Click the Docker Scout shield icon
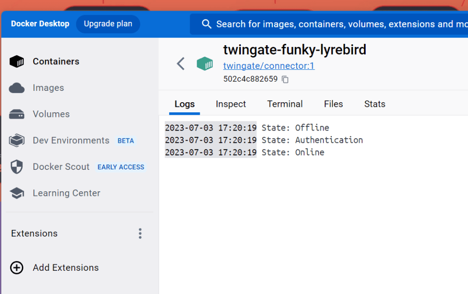The height and width of the screenshot is (294, 468). pyautogui.click(x=17, y=167)
